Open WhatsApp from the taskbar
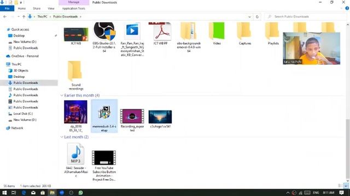350x196 pixels. 81,193
